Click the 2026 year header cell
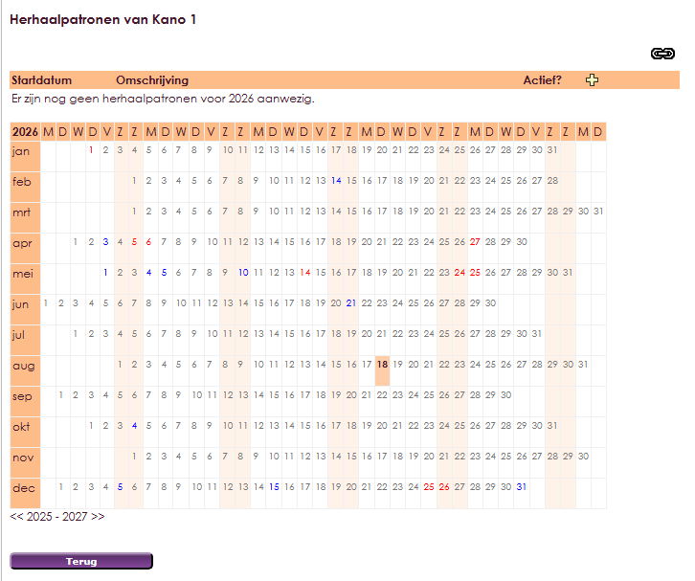 click(25, 132)
